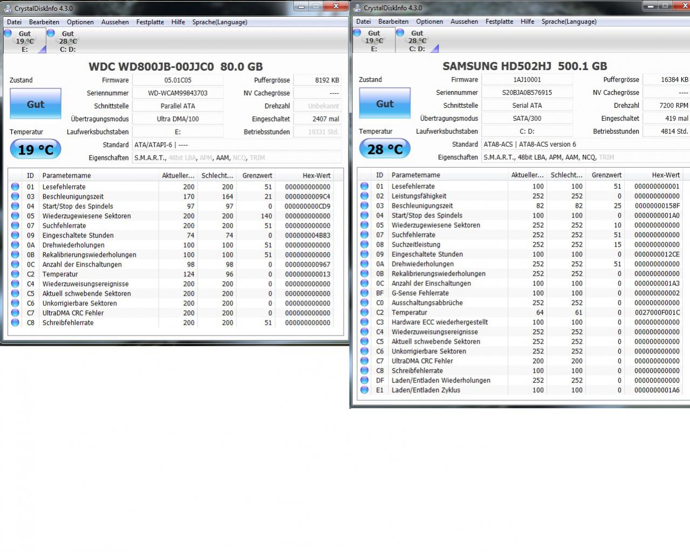Screen dimensions: 690x552
Task: Click hex value 0027000F001C in Samsung list
Action: 657,312
